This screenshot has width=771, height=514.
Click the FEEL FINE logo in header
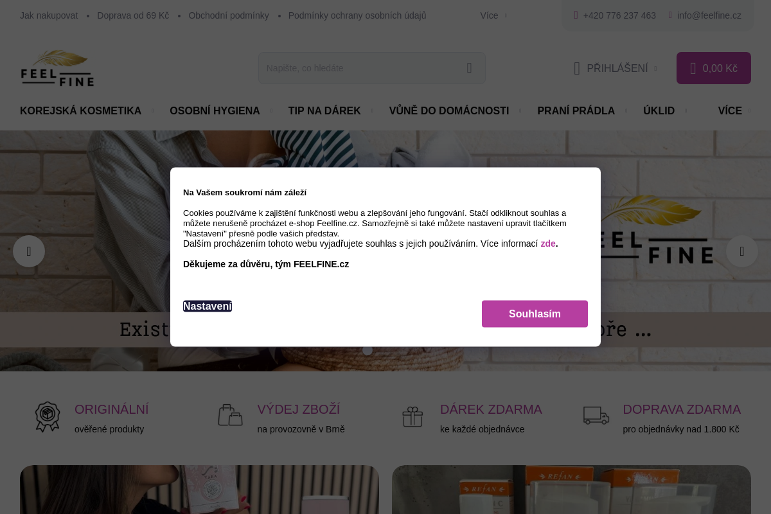click(x=57, y=68)
